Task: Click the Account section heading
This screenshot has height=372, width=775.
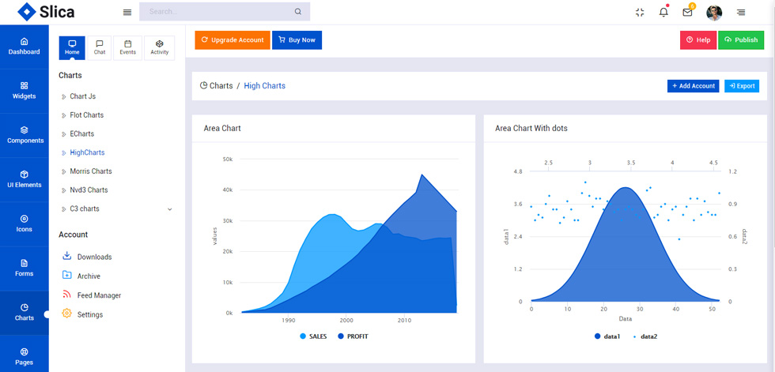Action: pos(73,235)
